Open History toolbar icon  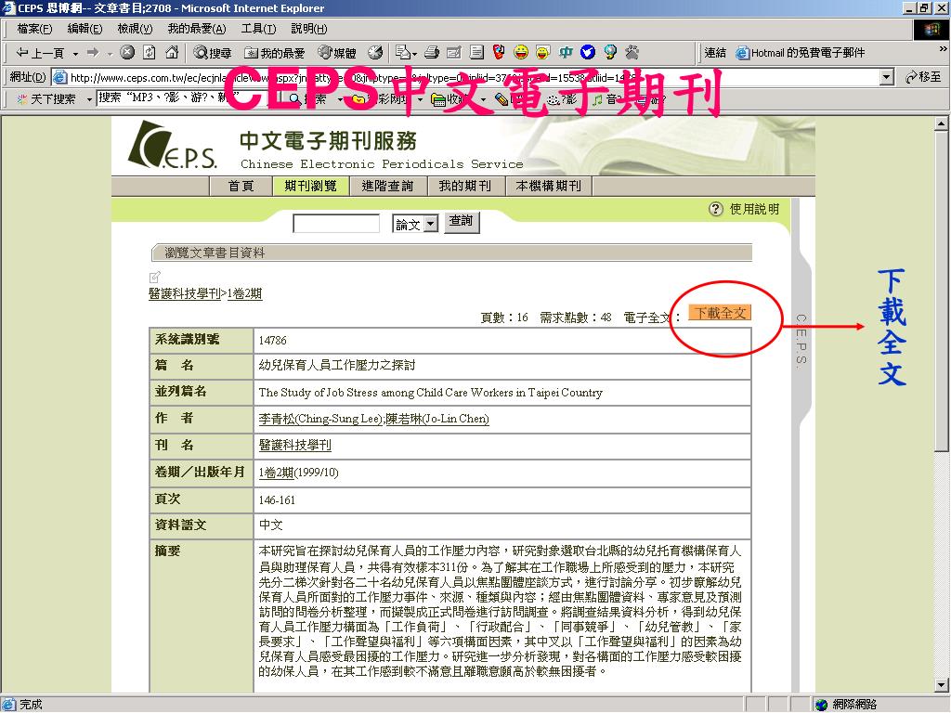375,53
